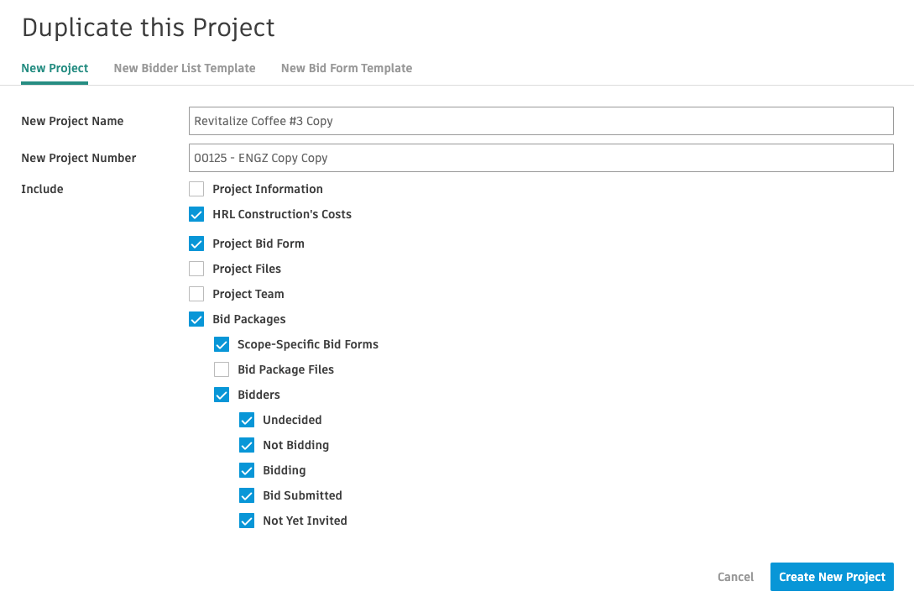
Task: Disable the Project Bid Form checkbox
Action: (x=196, y=243)
